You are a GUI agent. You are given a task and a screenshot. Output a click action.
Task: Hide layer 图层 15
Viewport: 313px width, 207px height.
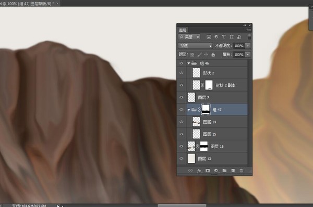[x=181, y=134]
